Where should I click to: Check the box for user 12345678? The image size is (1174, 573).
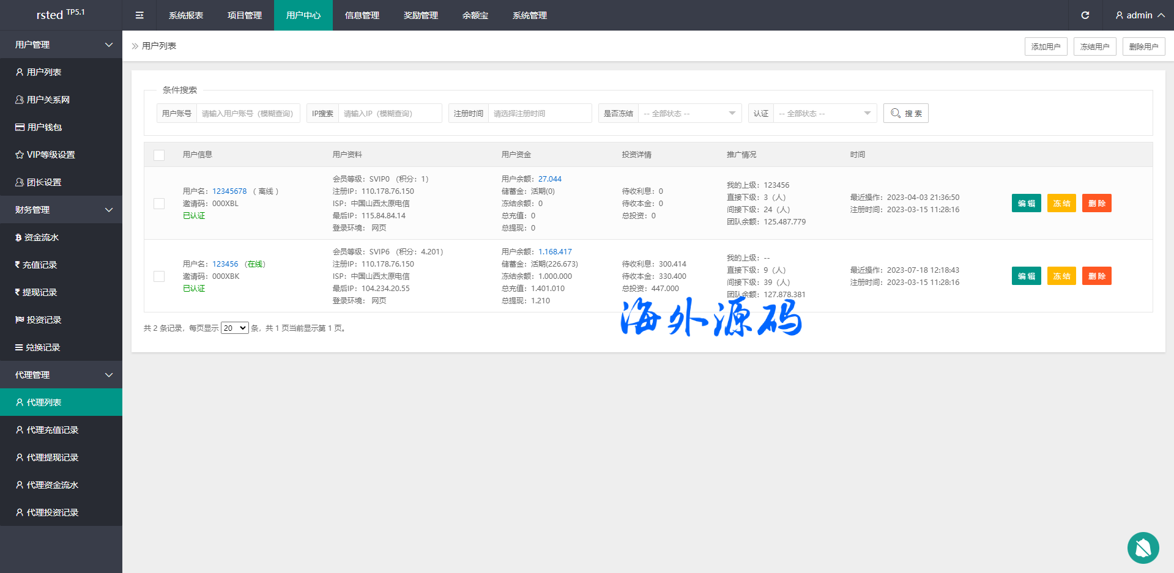pos(159,204)
